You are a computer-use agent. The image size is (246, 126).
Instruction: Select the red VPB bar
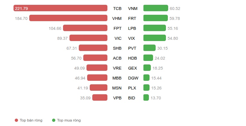(100, 97)
